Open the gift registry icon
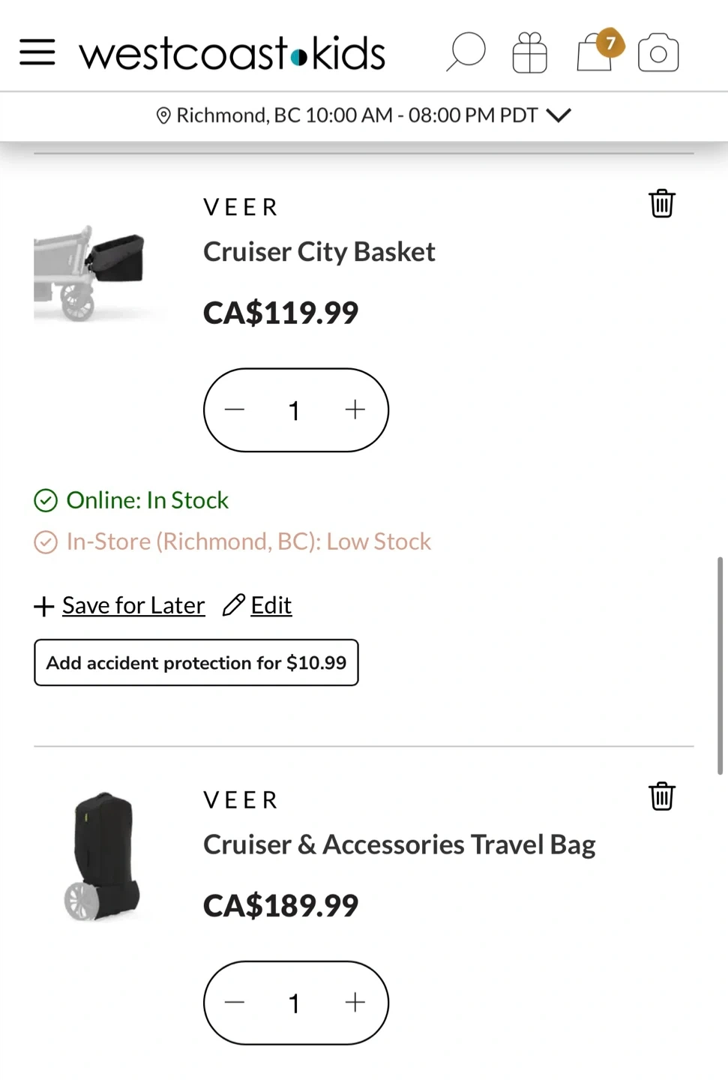Screen dimensions: 728x1080 (x=529, y=52)
